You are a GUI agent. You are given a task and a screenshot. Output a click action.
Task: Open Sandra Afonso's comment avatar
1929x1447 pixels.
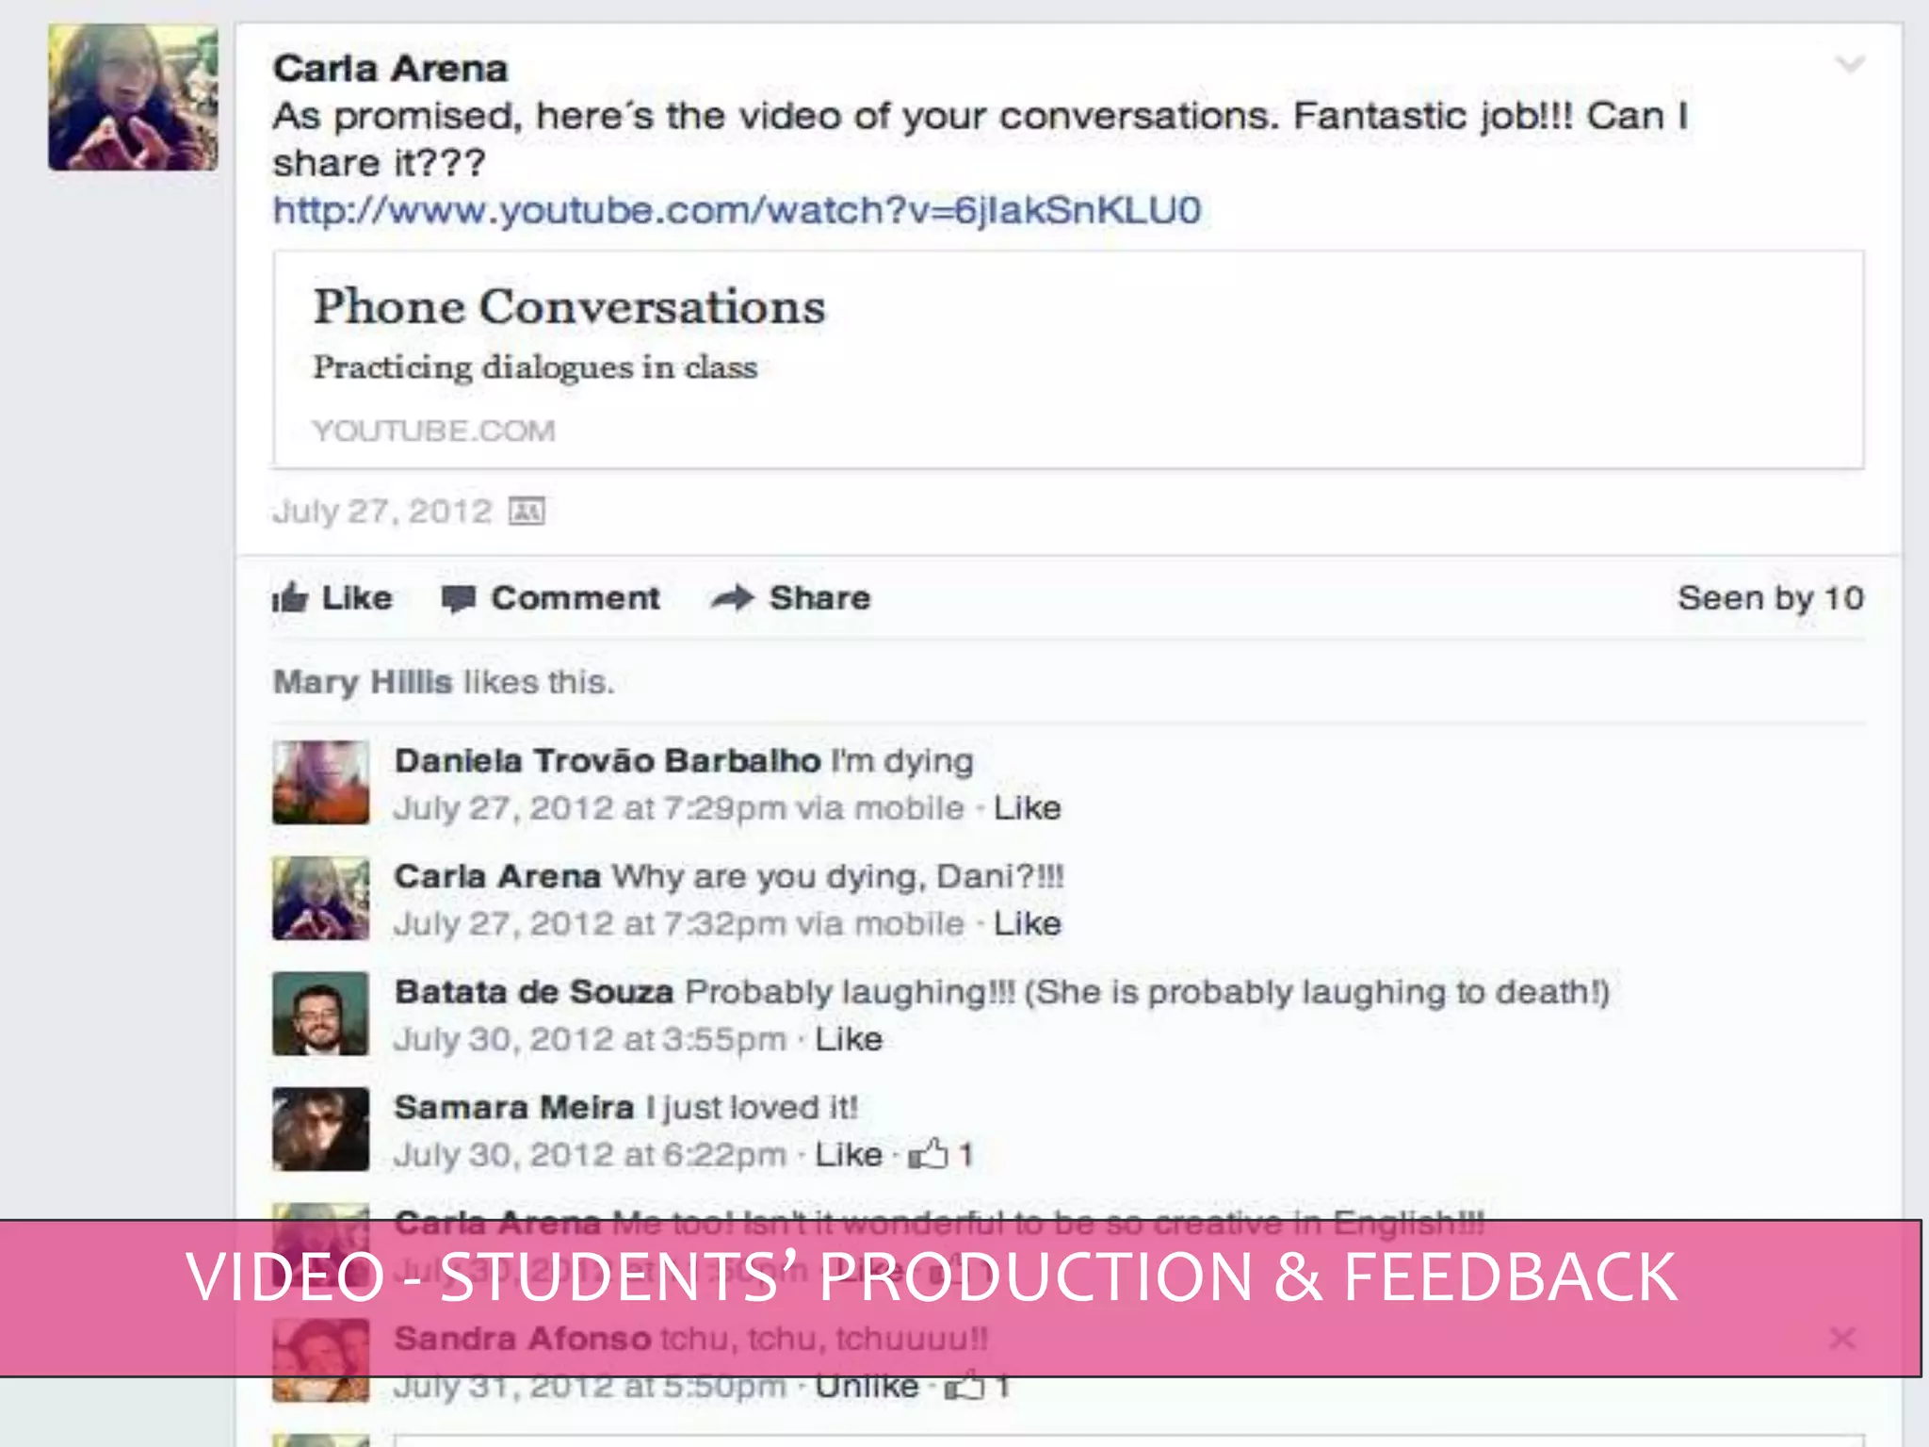tap(320, 1359)
